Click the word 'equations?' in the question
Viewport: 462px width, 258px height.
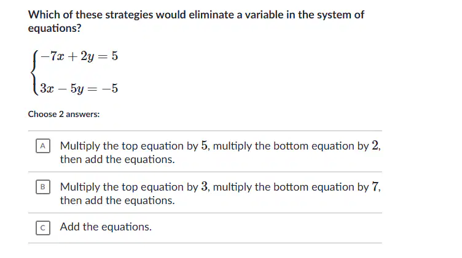pos(55,28)
